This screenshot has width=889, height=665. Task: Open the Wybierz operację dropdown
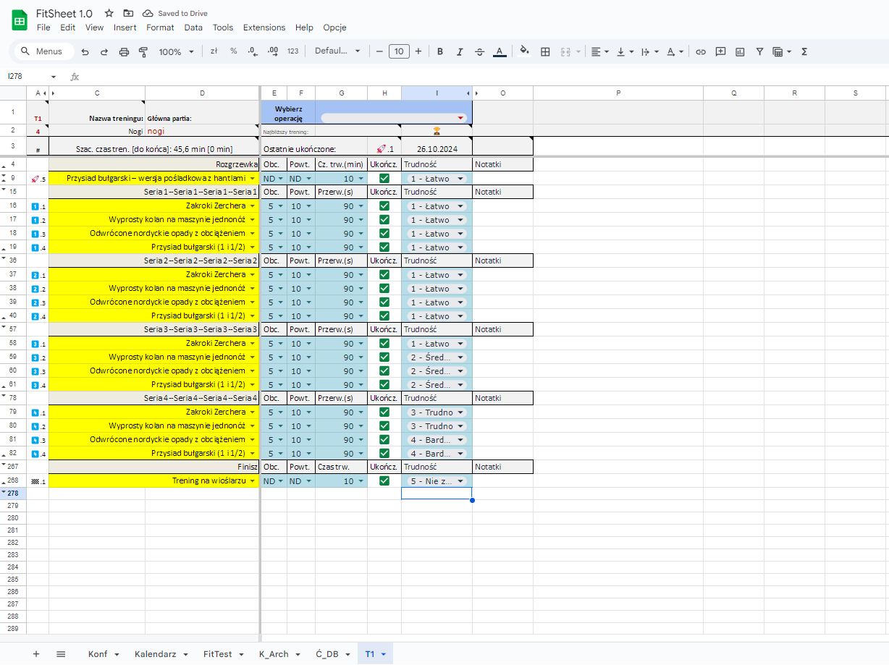393,118
